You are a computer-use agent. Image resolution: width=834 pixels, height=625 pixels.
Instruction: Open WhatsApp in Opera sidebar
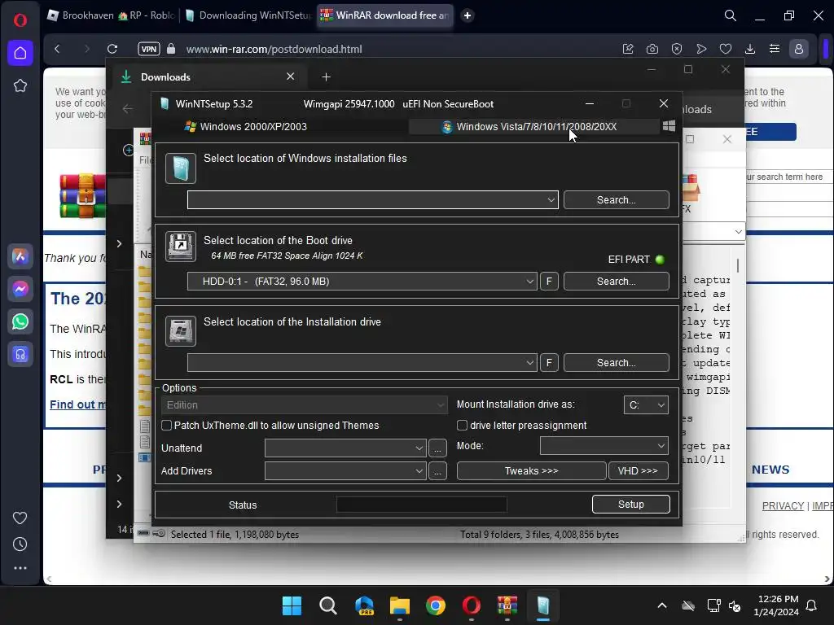coord(20,321)
